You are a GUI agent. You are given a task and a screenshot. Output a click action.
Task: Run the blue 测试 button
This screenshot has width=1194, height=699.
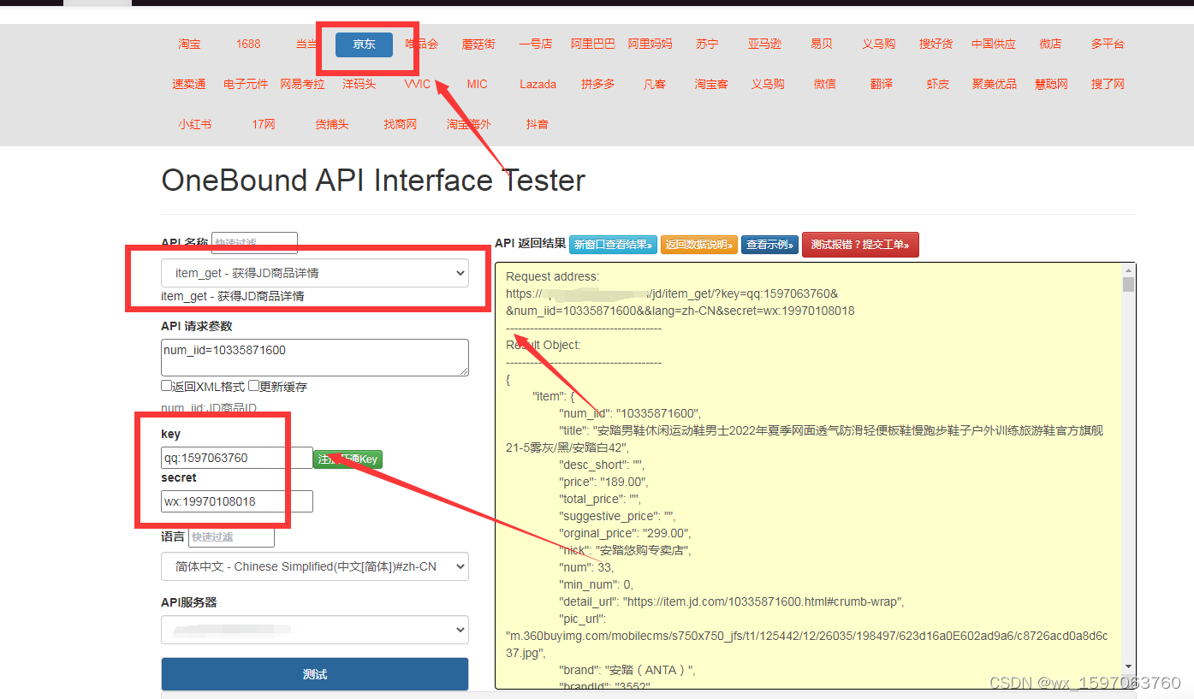[315, 674]
